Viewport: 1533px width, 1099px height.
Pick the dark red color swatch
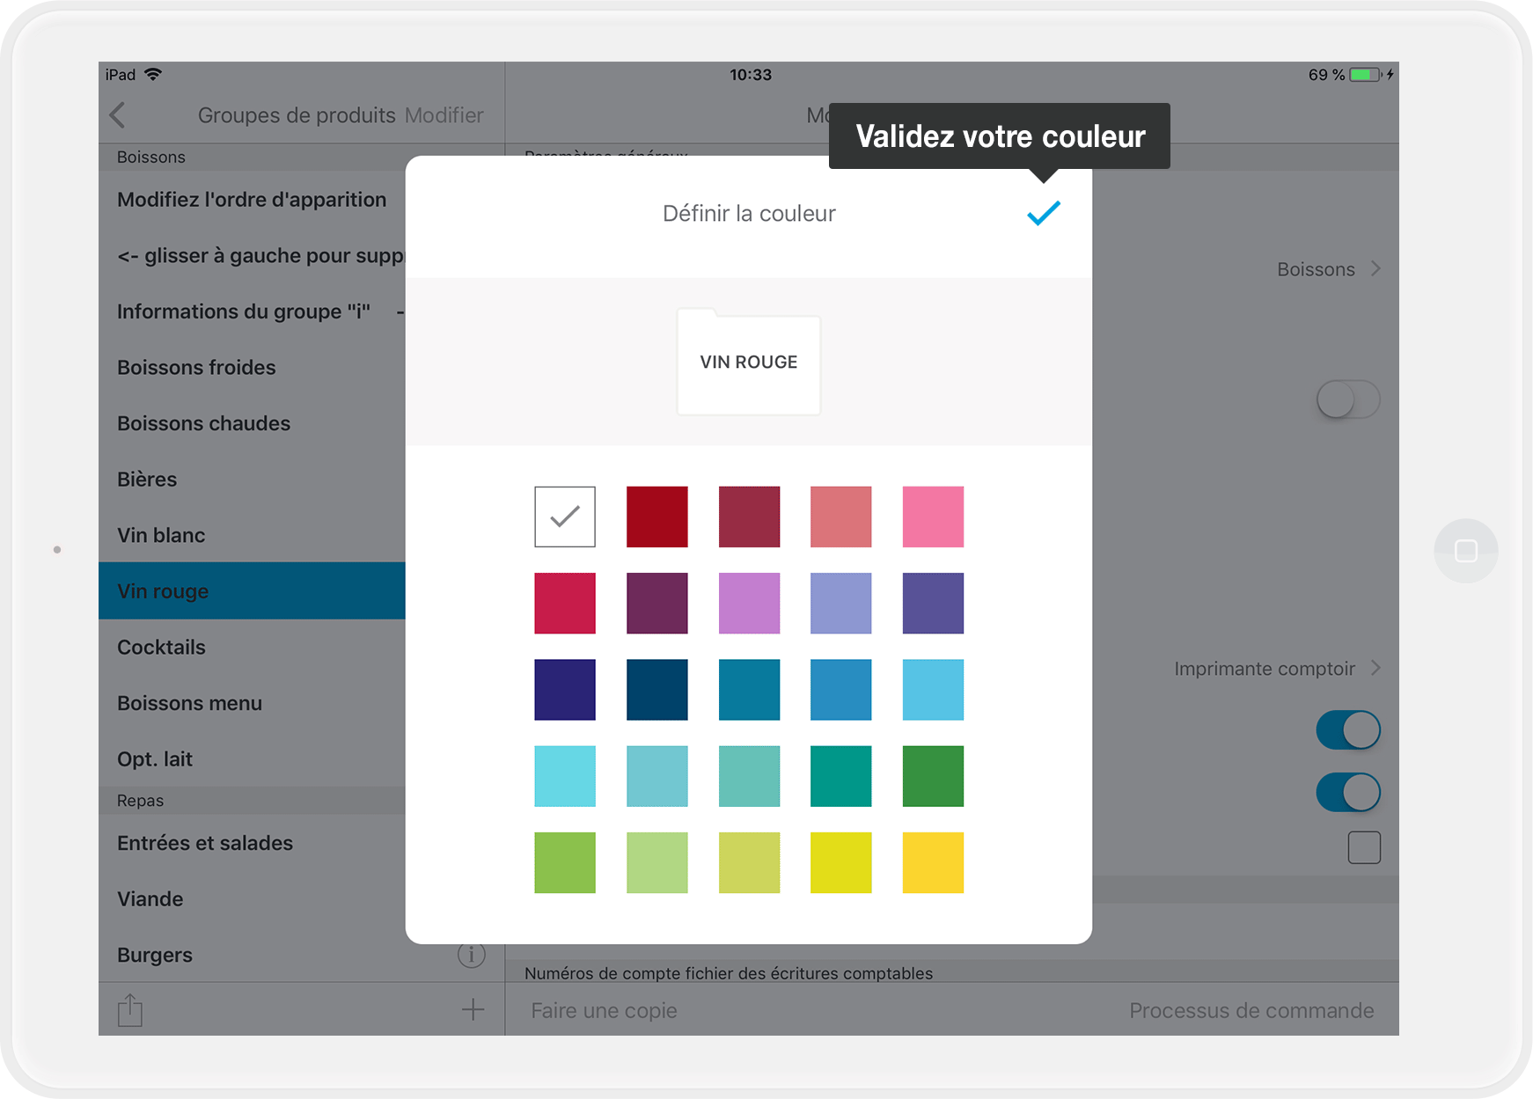657,517
